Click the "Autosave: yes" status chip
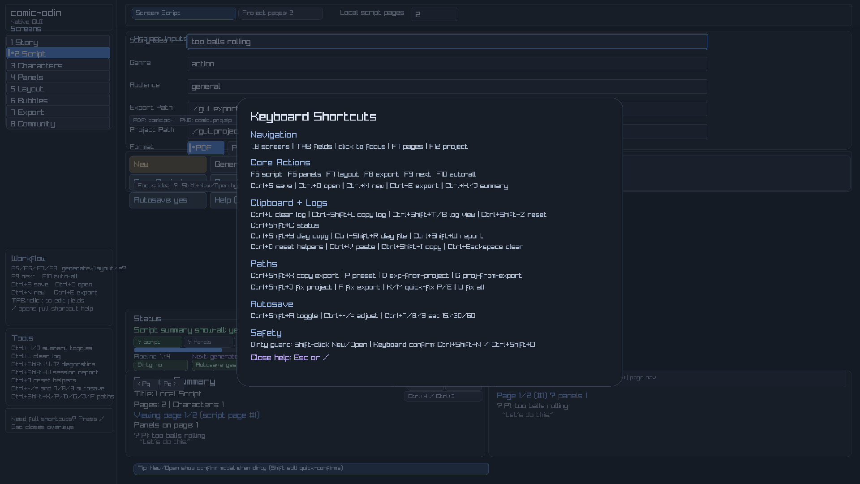The height and width of the screenshot is (484, 860). (215, 365)
